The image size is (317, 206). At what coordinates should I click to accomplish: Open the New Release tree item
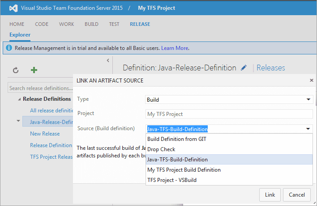click(45, 133)
